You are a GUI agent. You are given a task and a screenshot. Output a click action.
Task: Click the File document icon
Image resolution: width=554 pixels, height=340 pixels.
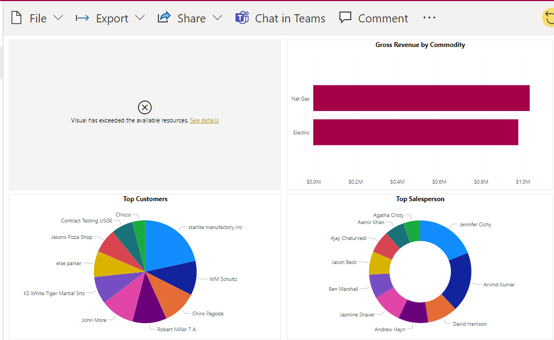[16, 17]
